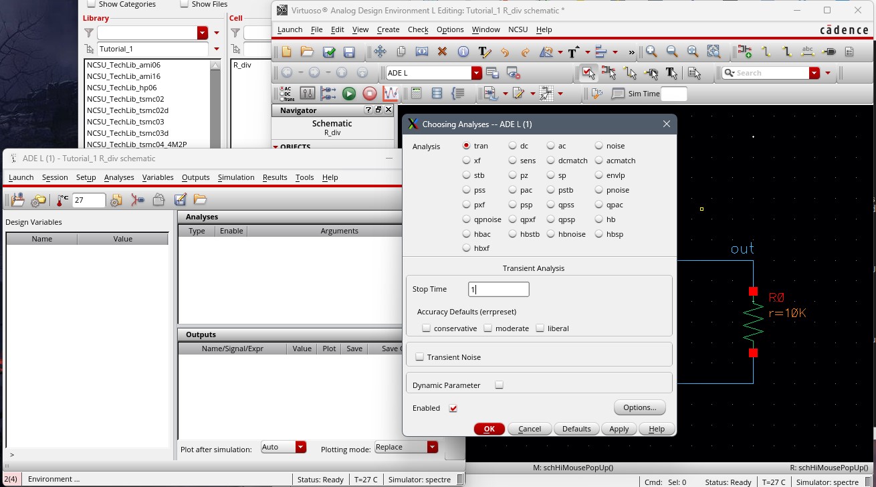The image size is (876, 487).
Task: Open the NCSU menu in Virtuoso
Action: [x=518, y=29]
